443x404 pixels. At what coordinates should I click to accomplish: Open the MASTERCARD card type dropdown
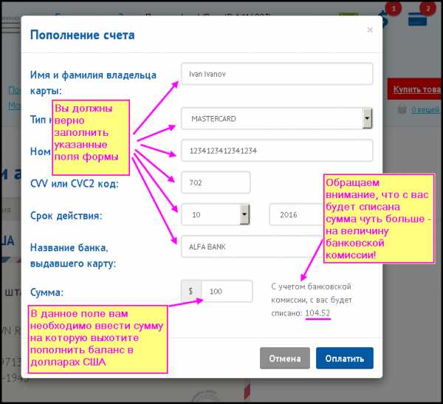click(366, 118)
